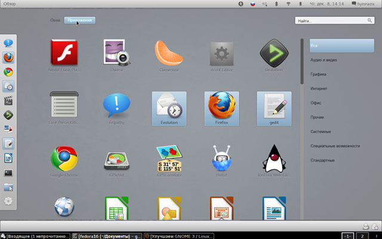Viewport: 382px width, 239px height.
Task: Open the file manager folder in dock
Action: [8, 187]
